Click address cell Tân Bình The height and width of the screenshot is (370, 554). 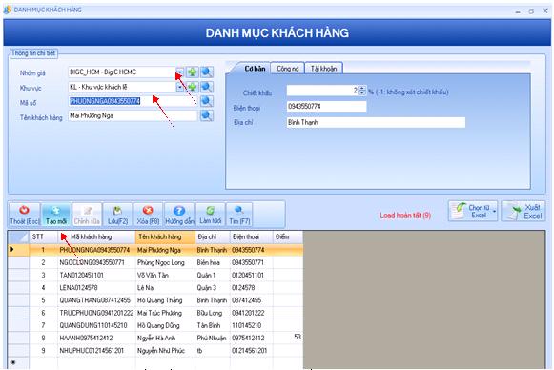pos(209,325)
